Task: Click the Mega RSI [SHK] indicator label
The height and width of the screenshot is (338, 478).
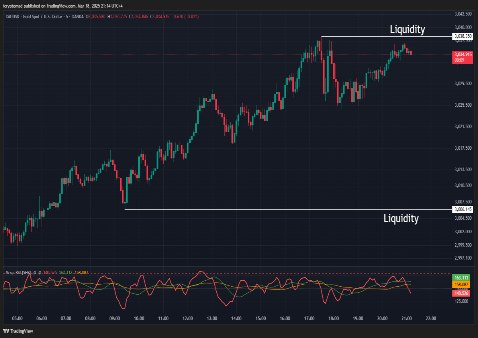Action: pos(18,273)
